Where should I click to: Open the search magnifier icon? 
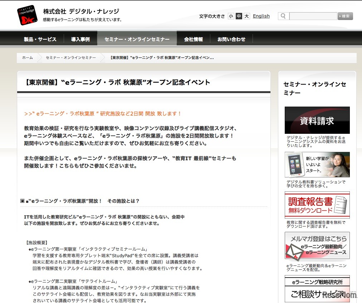point(283,16)
